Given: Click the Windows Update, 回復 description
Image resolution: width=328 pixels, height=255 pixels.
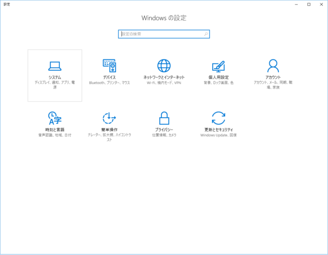Looking at the screenshot, I should click(219, 135).
